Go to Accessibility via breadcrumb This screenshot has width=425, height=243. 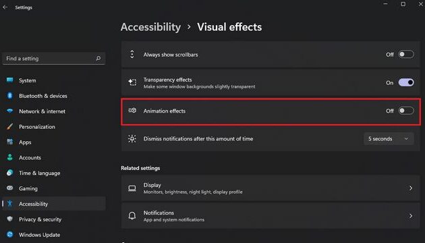(x=150, y=27)
